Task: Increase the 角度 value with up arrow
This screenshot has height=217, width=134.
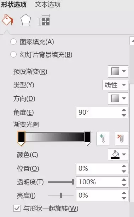Action: pyautogui.click(x=124, y=110)
